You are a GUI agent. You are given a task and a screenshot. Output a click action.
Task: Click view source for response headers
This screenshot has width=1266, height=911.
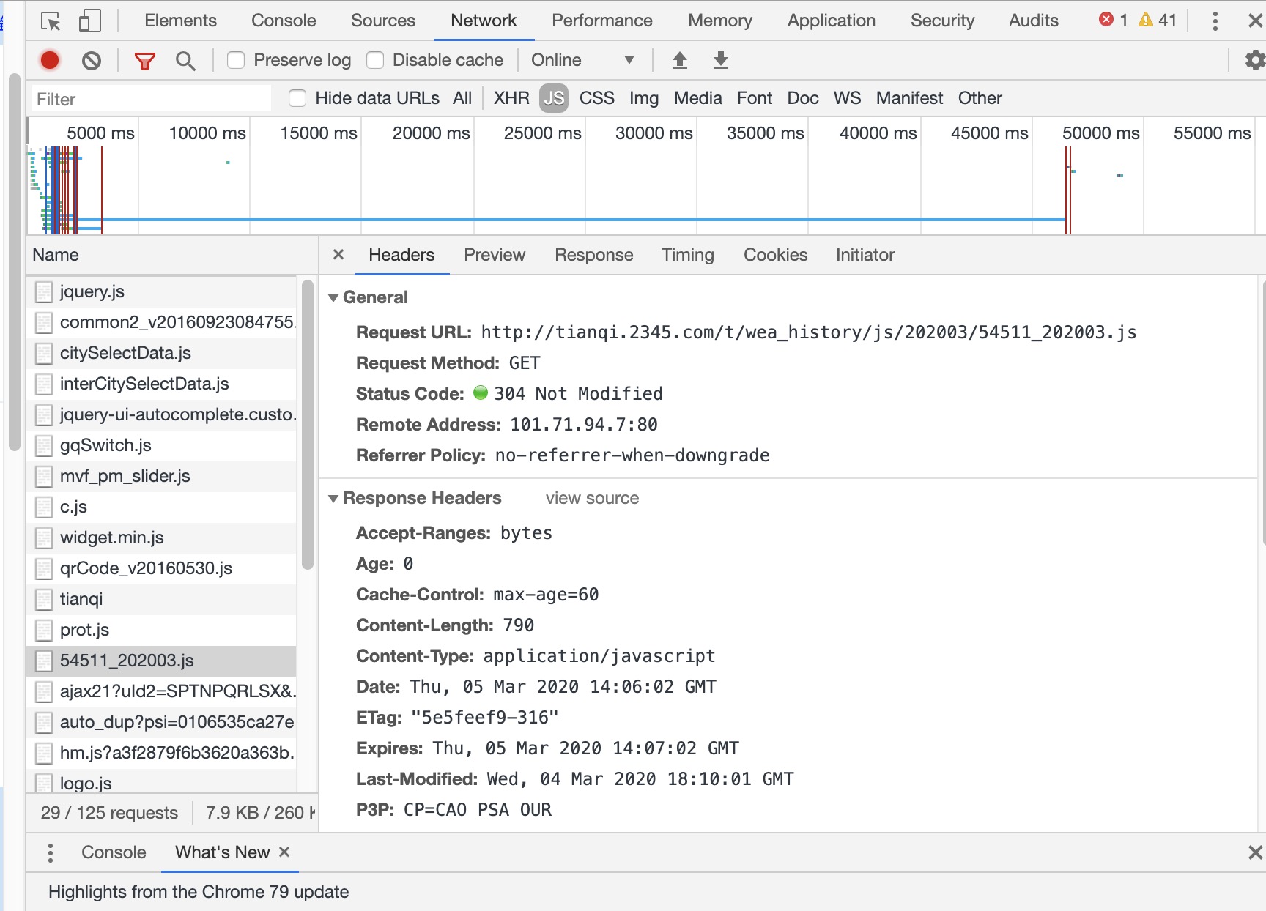592,499
